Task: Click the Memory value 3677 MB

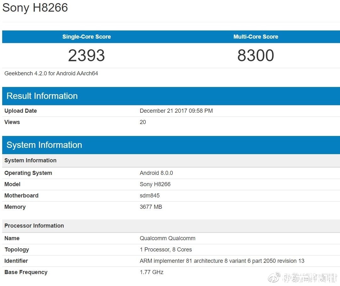Action: click(x=151, y=207)
